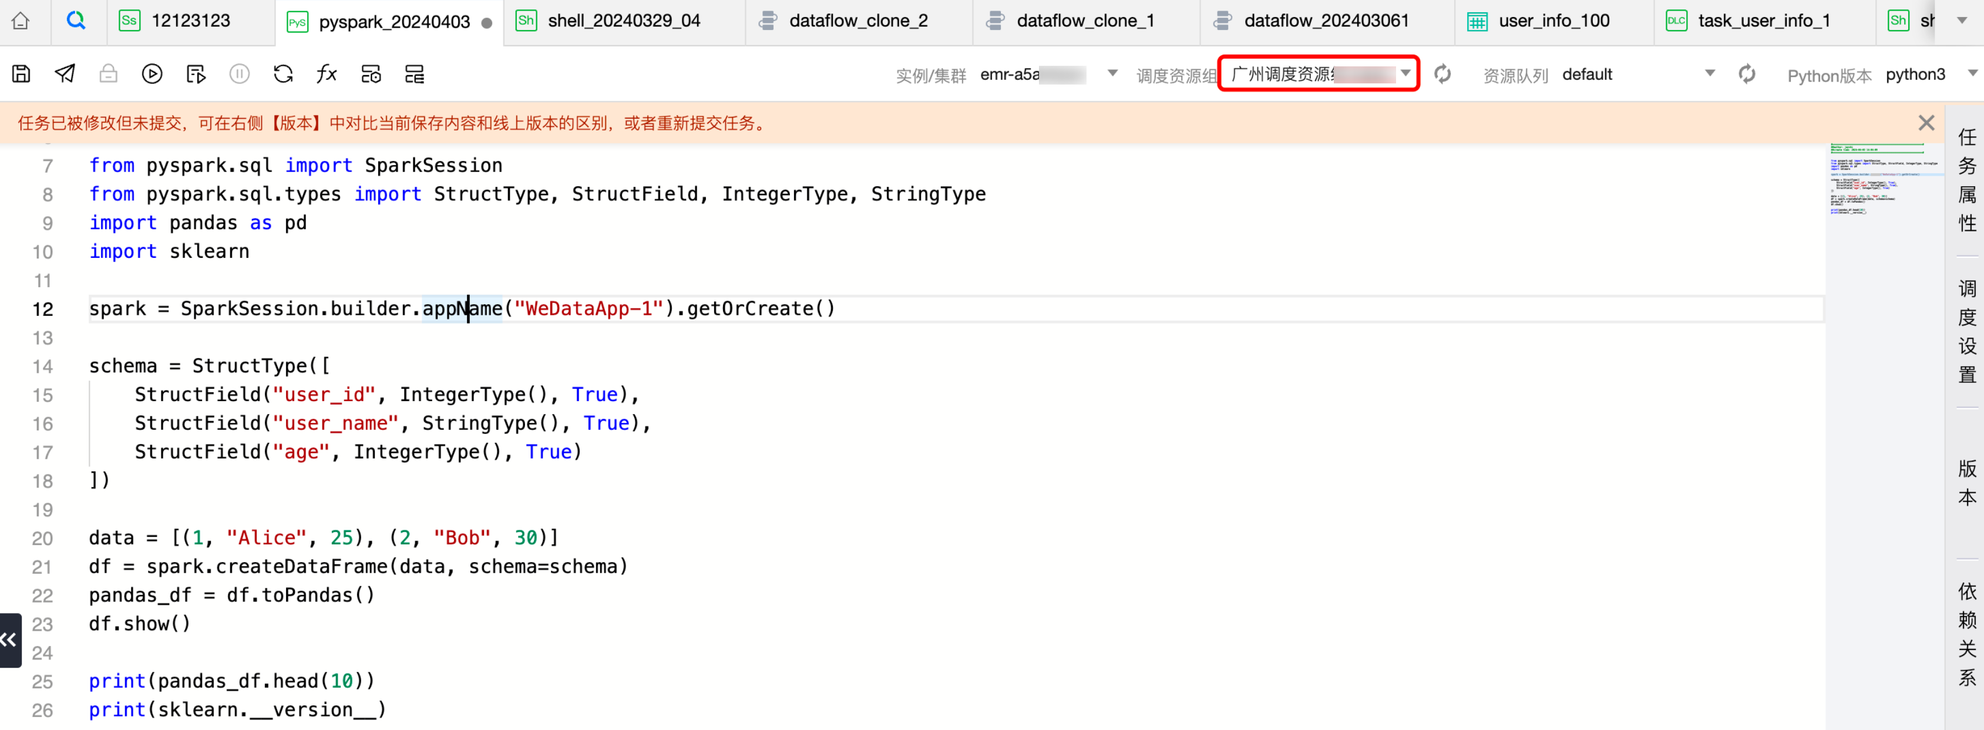Refresh the resource queue list
The height and width of the screenshot is (730, 1984).
(x=1747, y=74)
